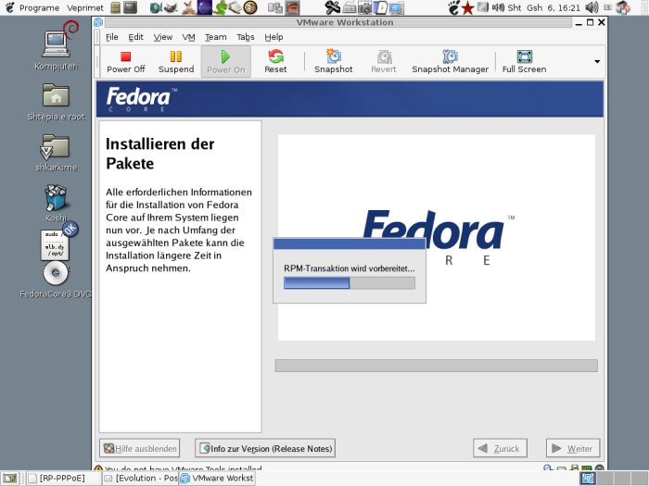This screenshot has height=486, width=649.
Task: Click the Revert toolbar button
Action: (x=384, y=62)
